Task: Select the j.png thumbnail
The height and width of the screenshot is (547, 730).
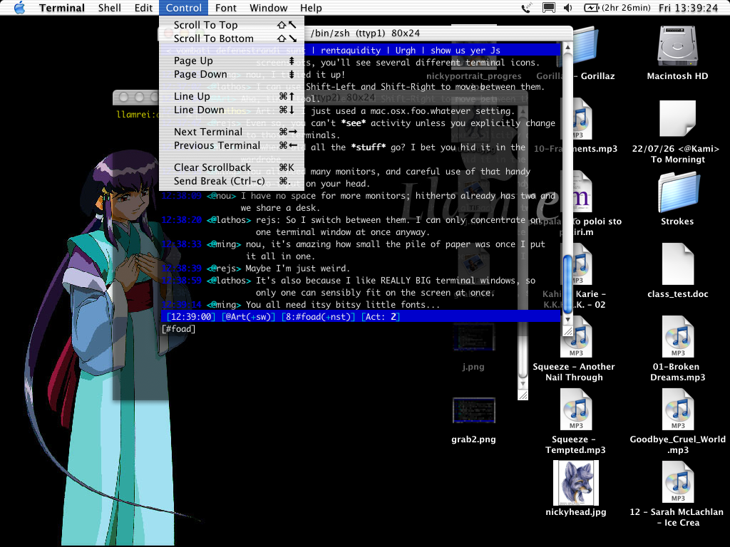Action: coord(474,337)
